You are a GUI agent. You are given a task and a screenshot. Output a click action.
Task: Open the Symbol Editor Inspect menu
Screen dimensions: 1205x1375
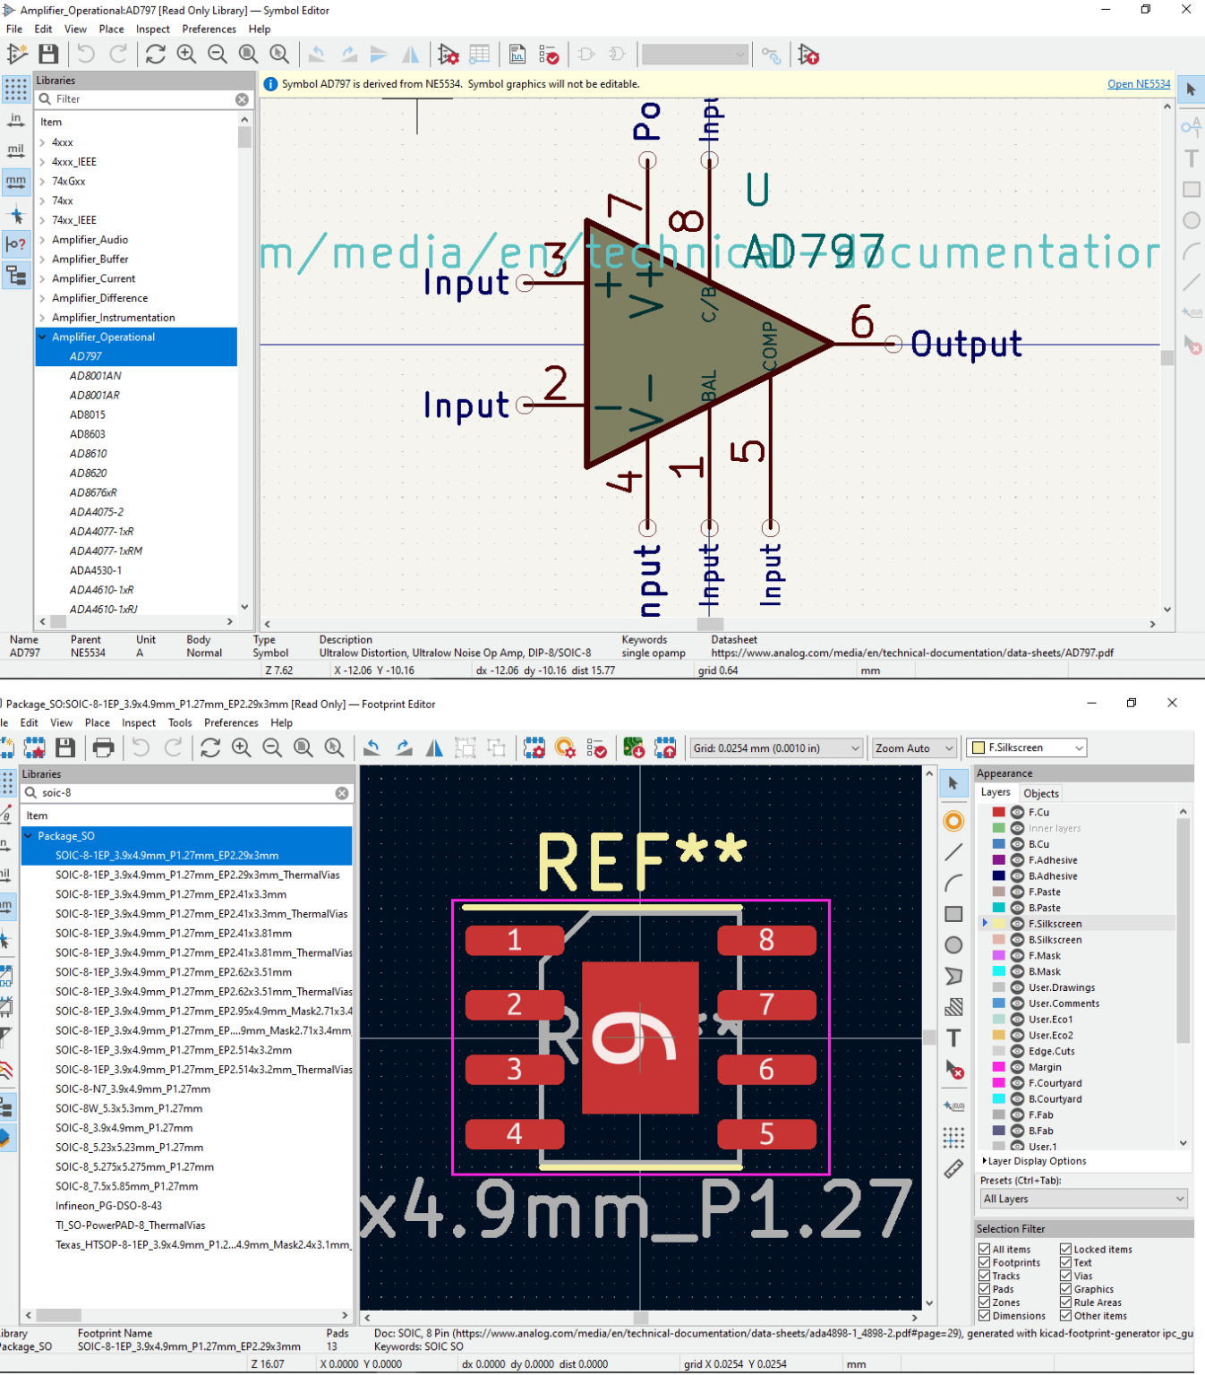point(153,30)
